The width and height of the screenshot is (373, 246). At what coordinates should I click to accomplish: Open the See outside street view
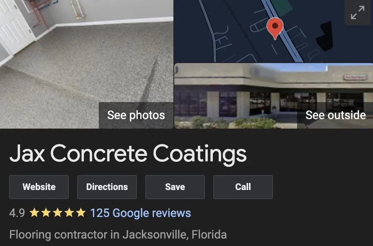coord(335,115)
